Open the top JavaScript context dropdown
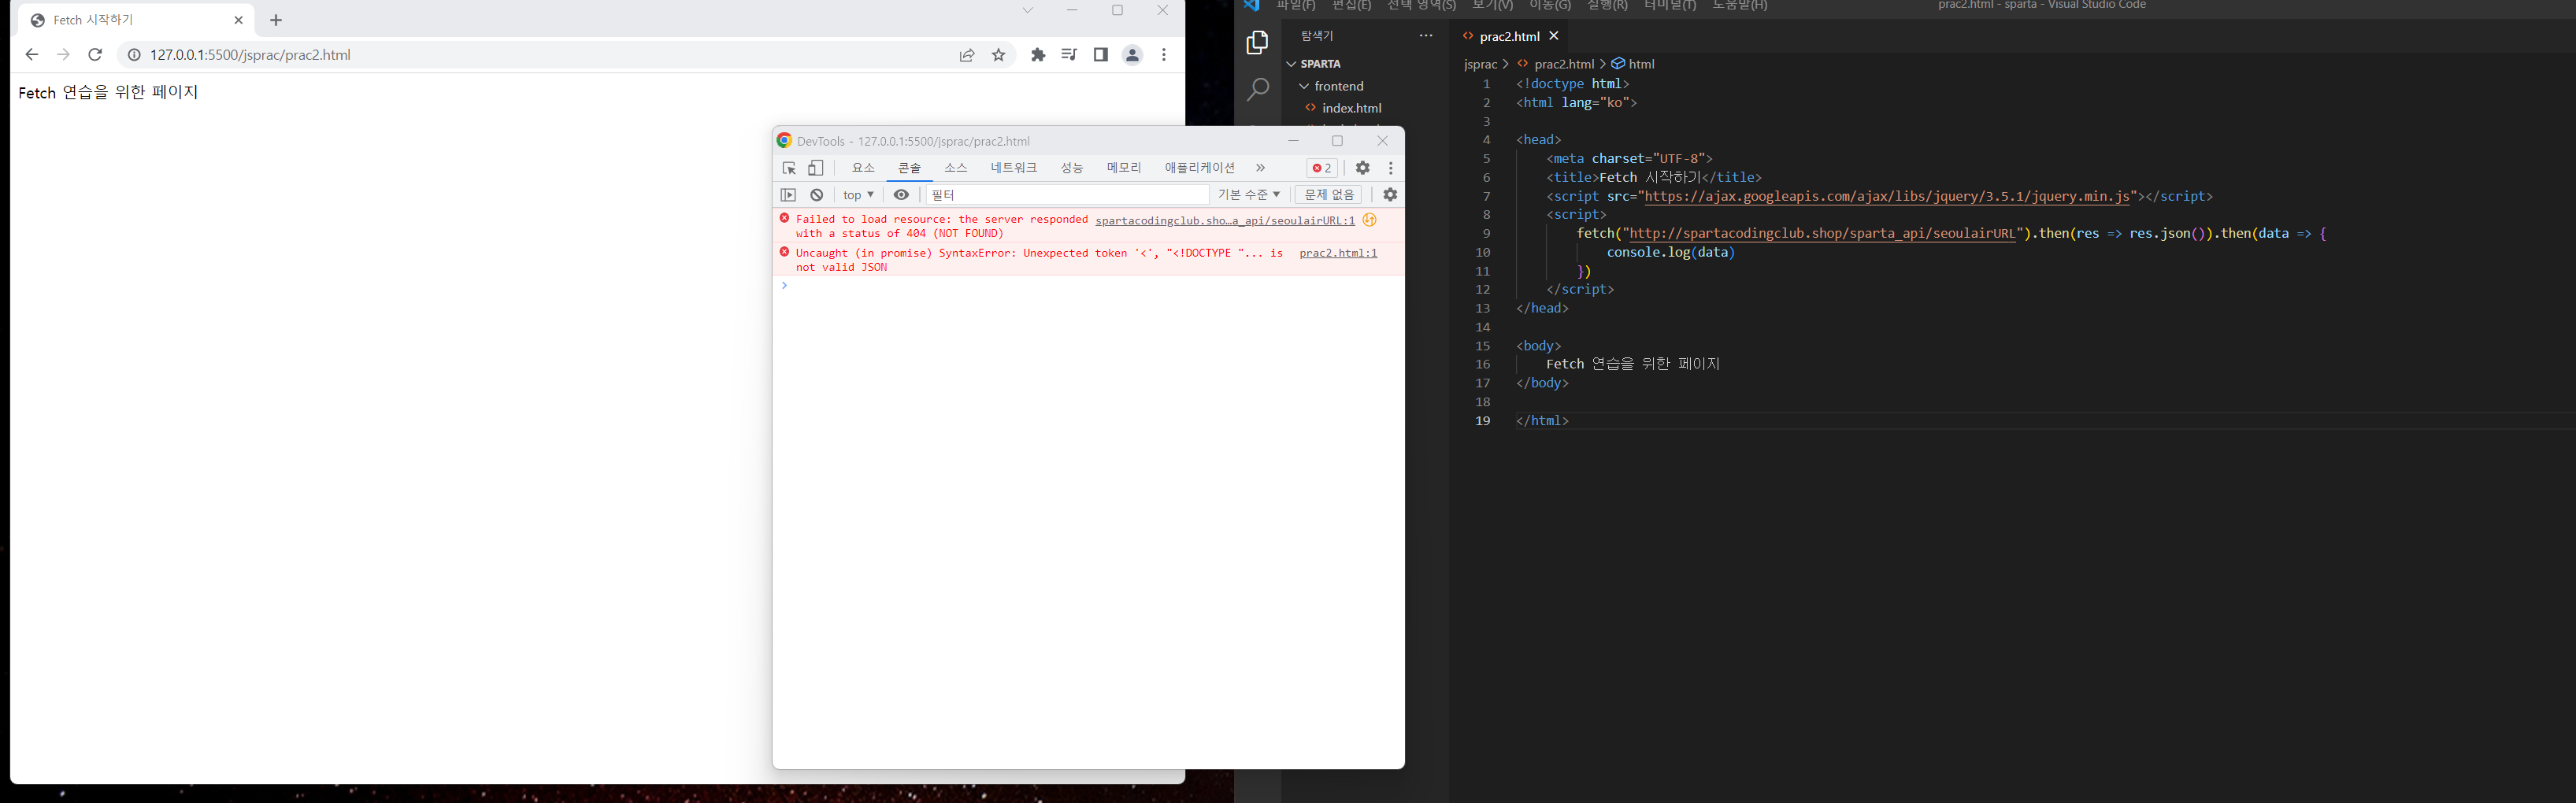The height and width of the screenshot is (803, 2576). (x=858, y=195)
